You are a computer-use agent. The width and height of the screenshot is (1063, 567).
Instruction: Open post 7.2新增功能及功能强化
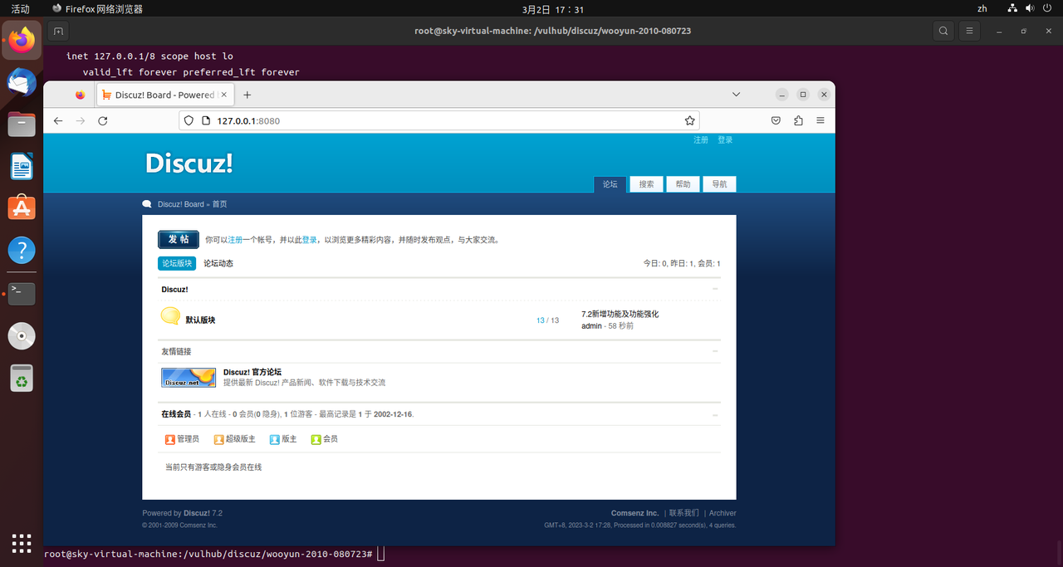(x=620, y=314)
